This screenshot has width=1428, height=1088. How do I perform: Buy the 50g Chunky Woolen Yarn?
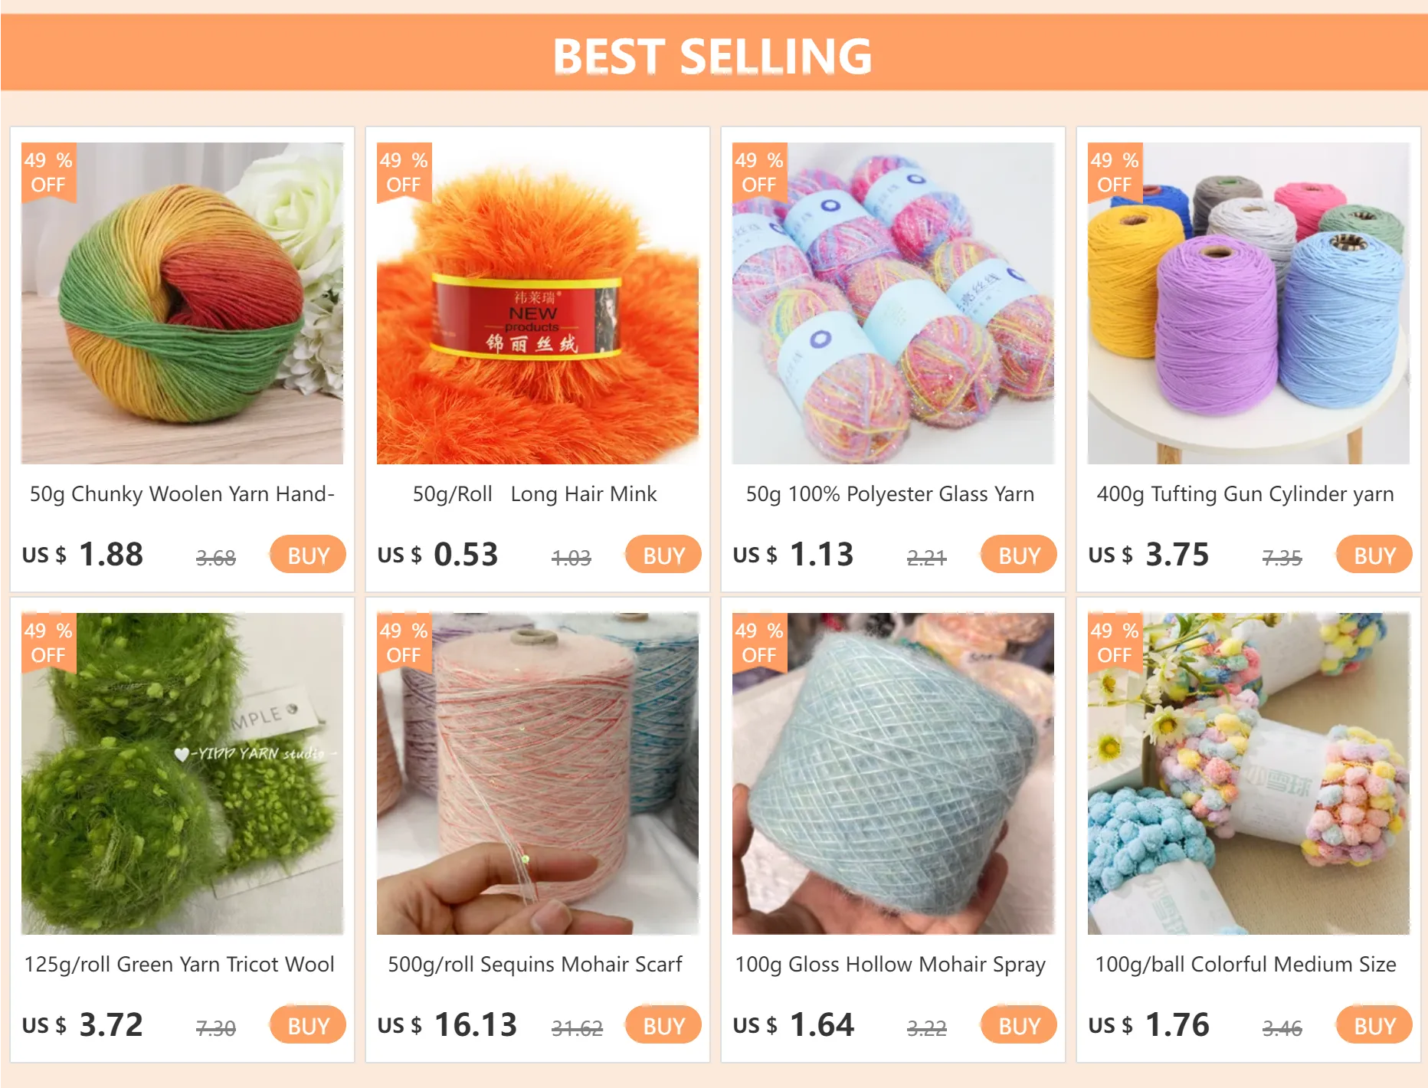(308, 555)
